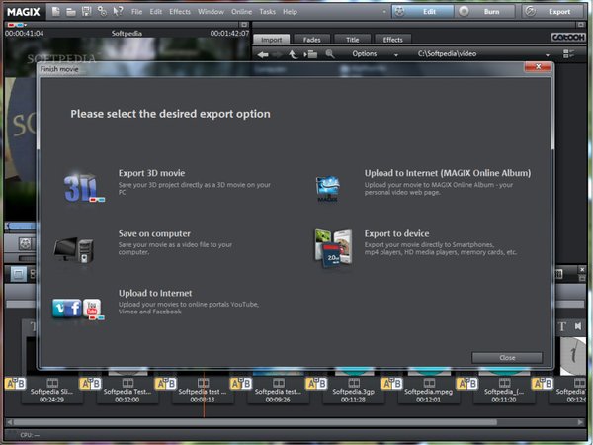Image resolution: width=593 pixels, height=445 pixels.
Task: Click the Export to device icon
Action: click(x=331, y=249)
